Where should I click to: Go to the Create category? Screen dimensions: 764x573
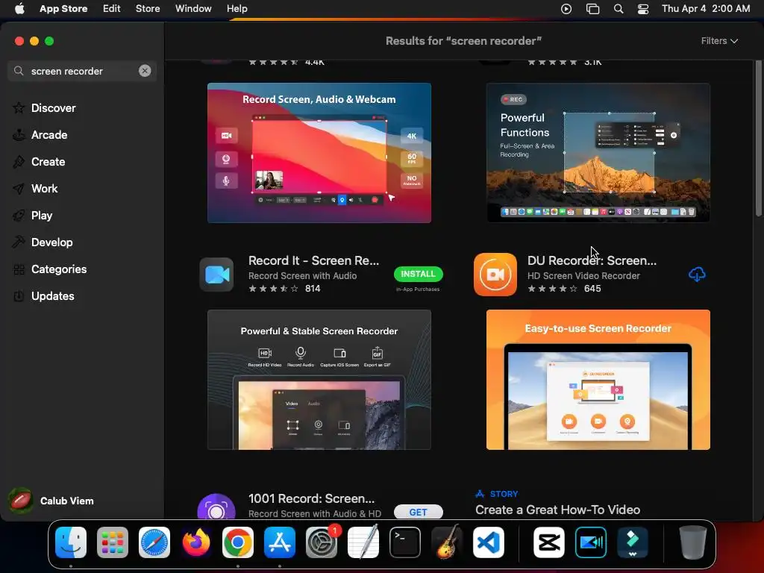tap(48, 161)
